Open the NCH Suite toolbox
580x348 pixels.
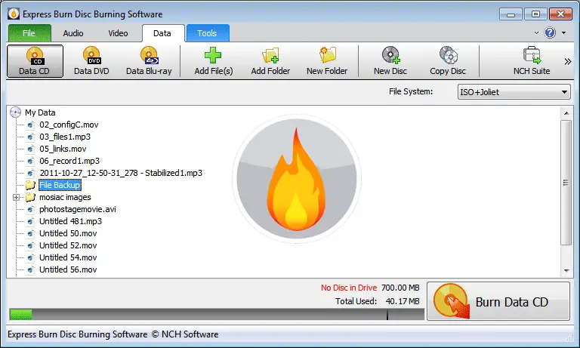pos(532,61)
